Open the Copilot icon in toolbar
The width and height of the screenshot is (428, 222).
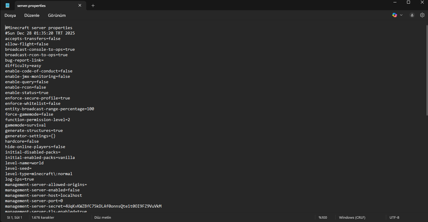[395, 15]
